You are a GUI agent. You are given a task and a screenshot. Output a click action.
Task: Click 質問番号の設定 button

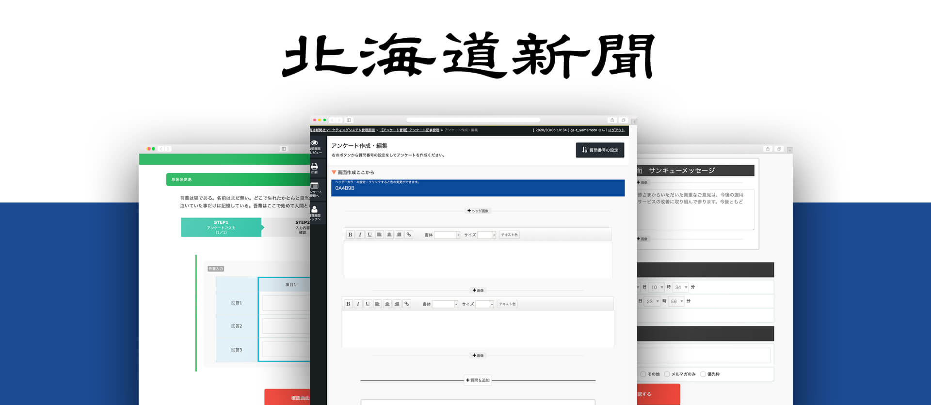[600, 150]
